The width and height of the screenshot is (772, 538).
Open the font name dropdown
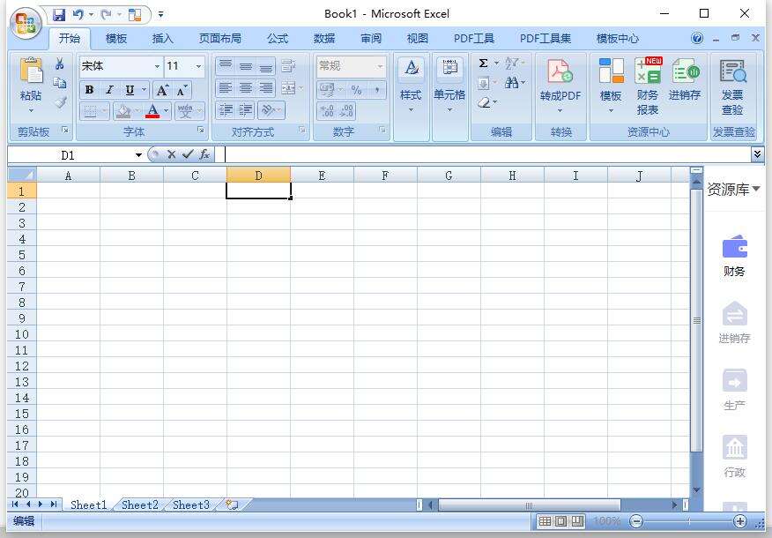(157, 66)
